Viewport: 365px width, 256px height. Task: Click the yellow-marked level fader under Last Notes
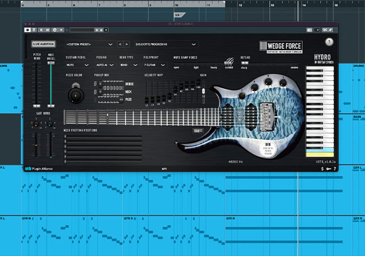click(x=36, y=145)
